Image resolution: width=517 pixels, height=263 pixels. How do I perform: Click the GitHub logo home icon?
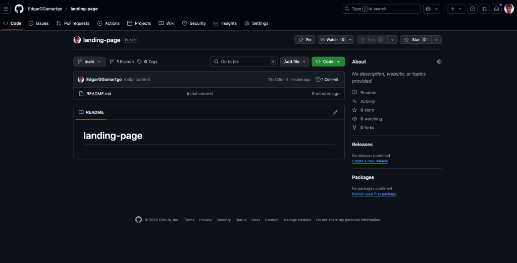pyautogui.click(x=19, y=9)
